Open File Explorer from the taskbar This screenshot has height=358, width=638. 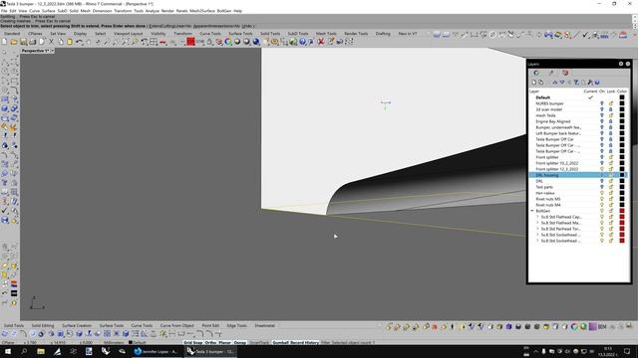click(x=41, y=351)
